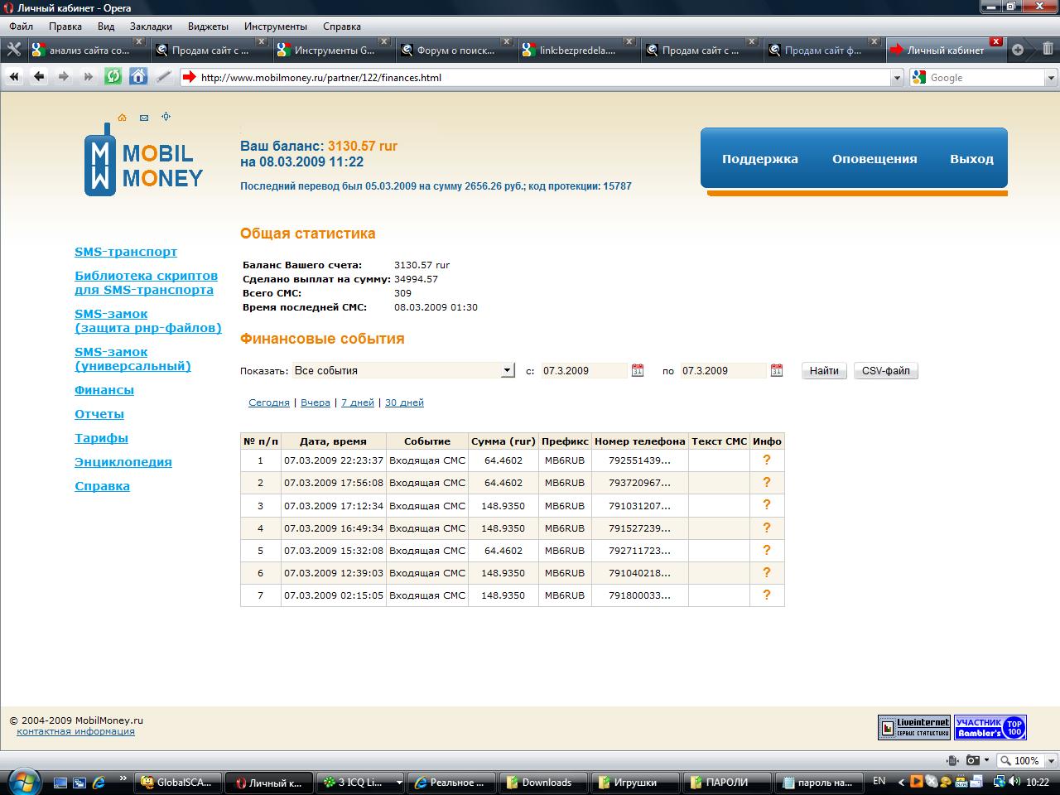
Task: Click the Поддержка button
Action: [760, 159]
